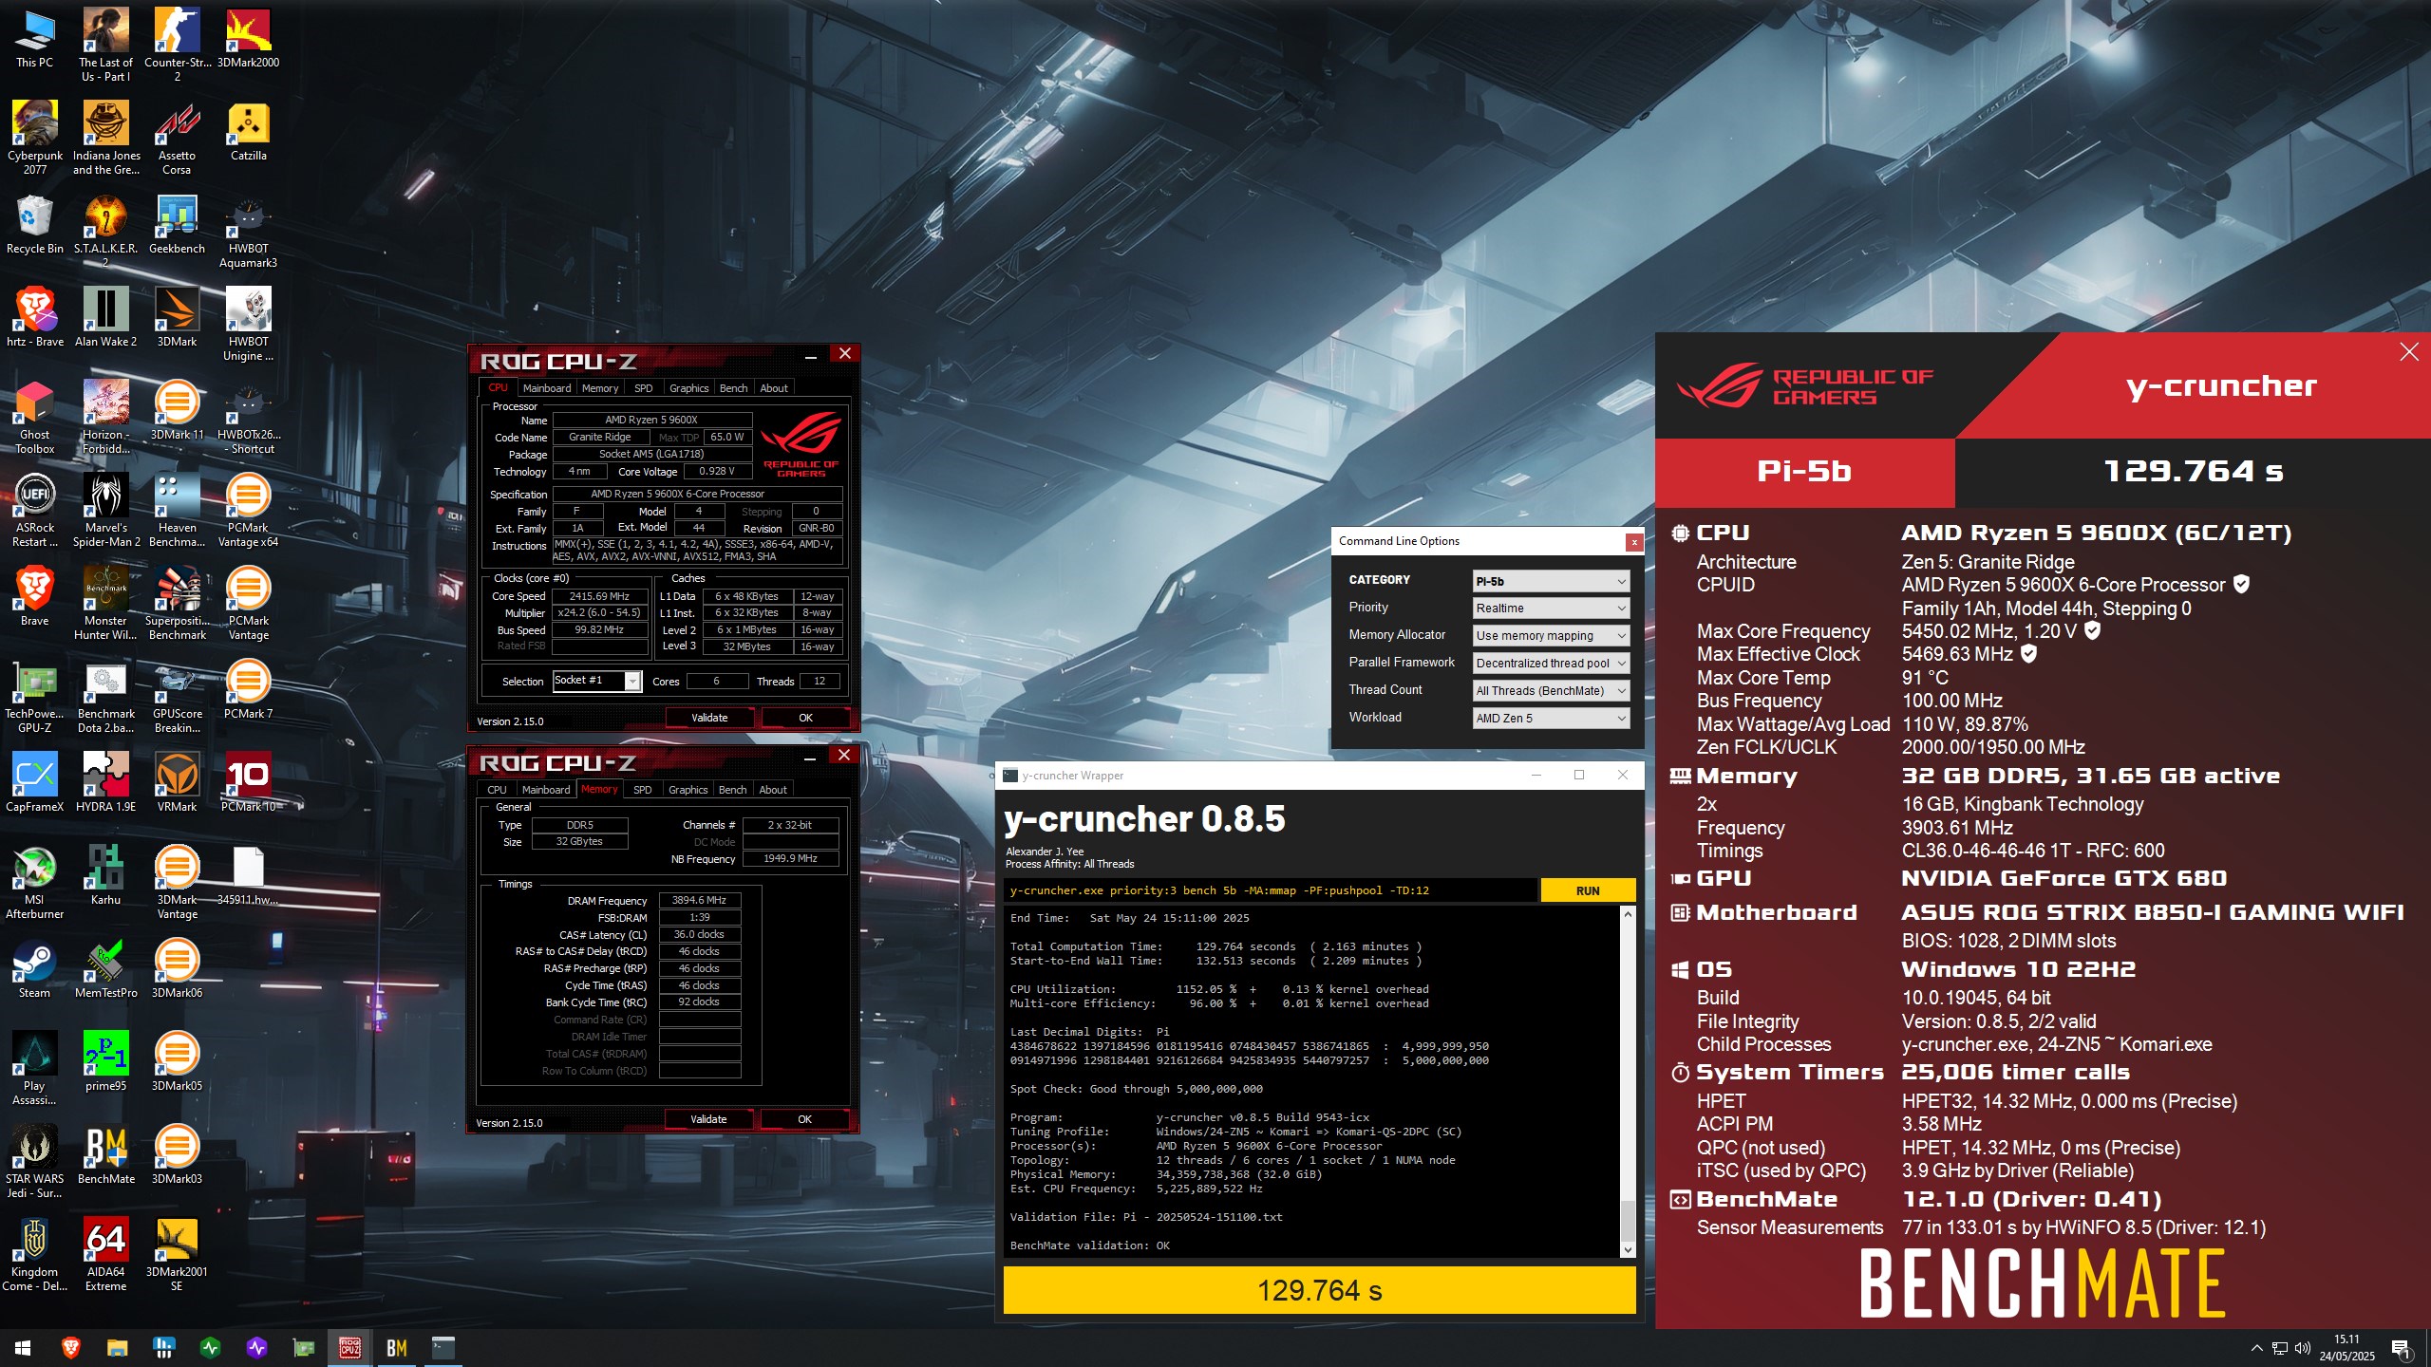Expand the Priority dropdown set to Realtime
This screenshot has width=2431, height=1367.
1551,609
